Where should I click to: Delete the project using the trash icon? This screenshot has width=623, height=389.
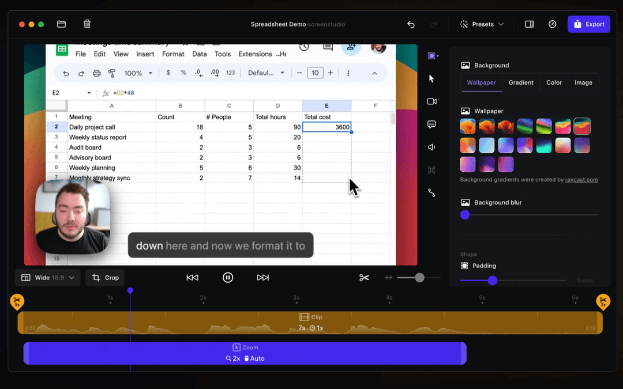[87, 24]
